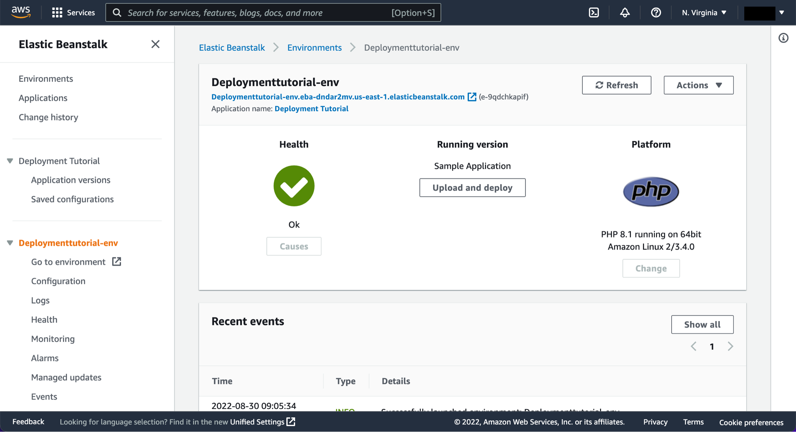Collapse the Deployment Tutorial tree section

[x=10, y=161]
